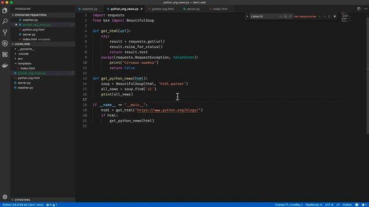Close the find widget
Image resolution: width=369 pixels, height=207 pixels.
point(334,17)
